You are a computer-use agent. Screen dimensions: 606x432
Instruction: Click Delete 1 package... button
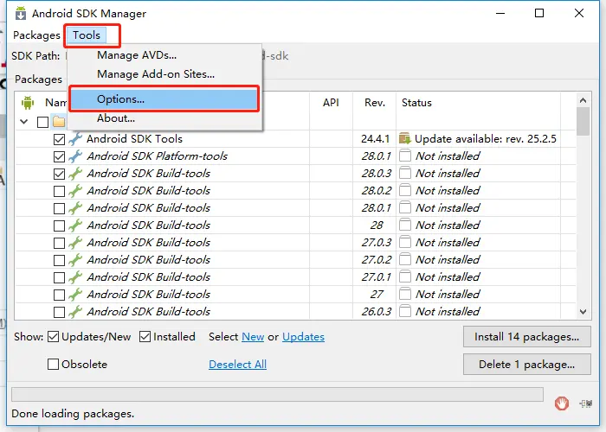coord(526,364)
